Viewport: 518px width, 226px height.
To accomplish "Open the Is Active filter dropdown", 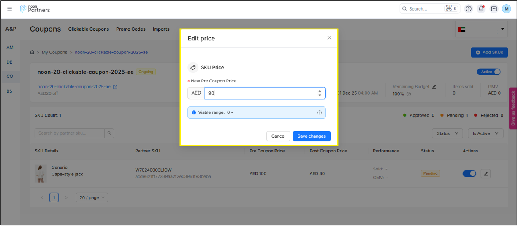I will pyautogui.click(x=485, y=133).
